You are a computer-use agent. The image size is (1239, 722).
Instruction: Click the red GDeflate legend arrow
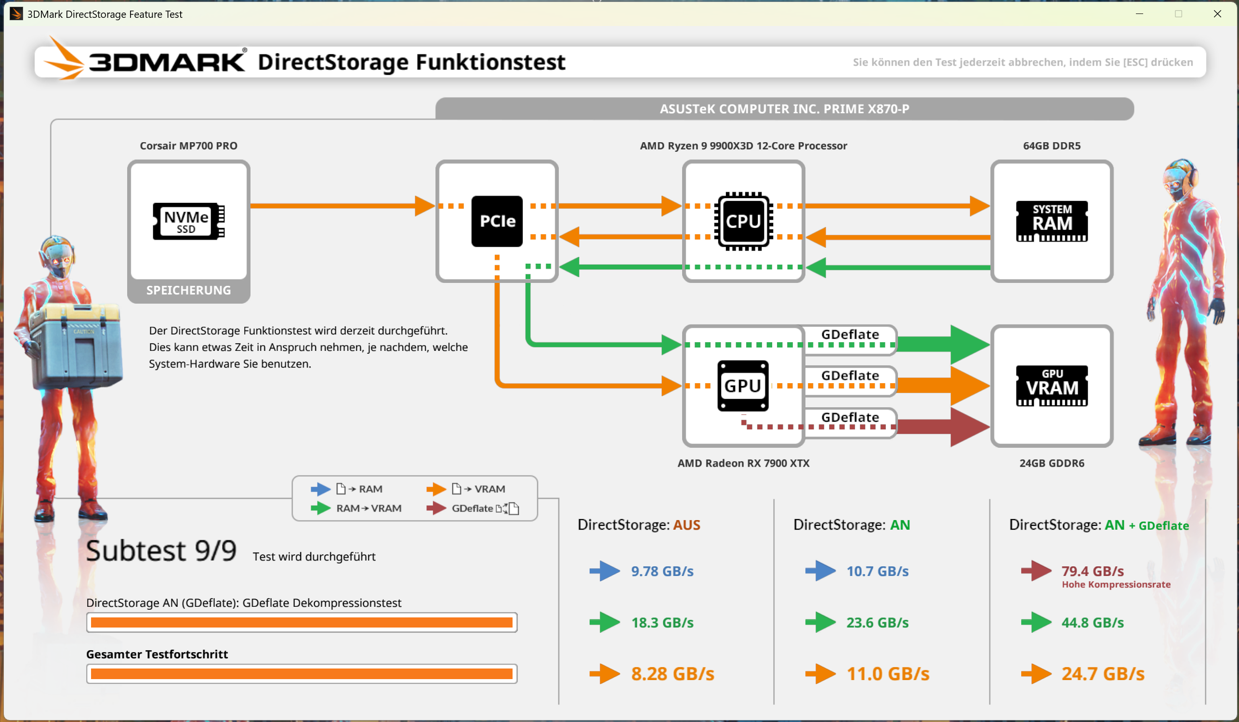click(x=436, y=508)
